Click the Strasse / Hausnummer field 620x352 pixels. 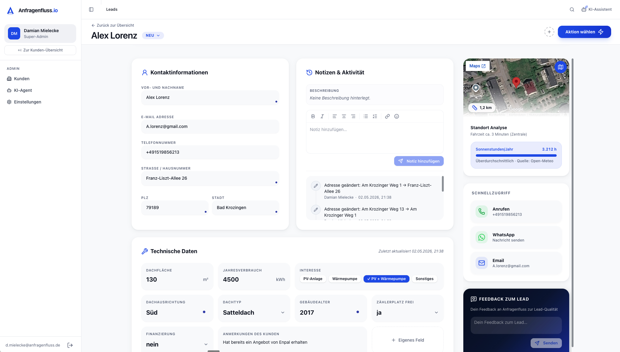[210, 178]
